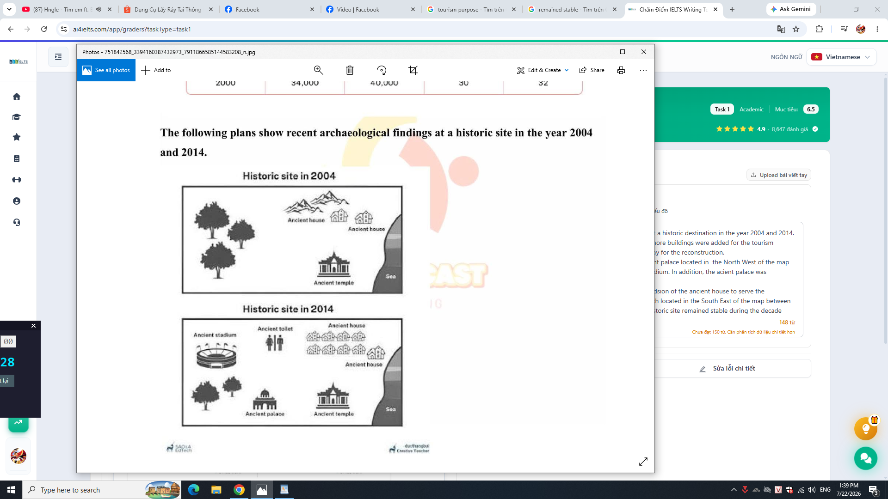The image size is (888, 499).
Task: Open the Photos more options ellipsis
Action: [643, 71]
